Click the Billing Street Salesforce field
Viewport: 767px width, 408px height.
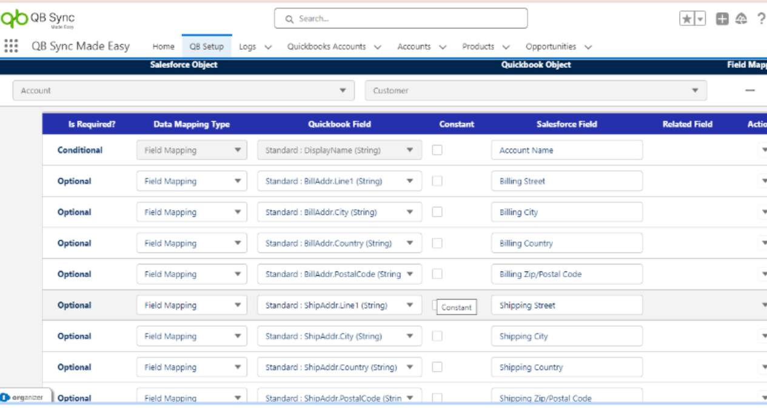point(566,181)
